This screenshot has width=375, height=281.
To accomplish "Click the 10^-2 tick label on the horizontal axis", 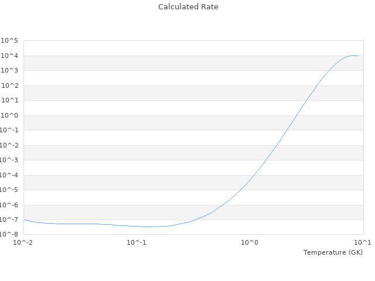I will click(x=23, y=242).
